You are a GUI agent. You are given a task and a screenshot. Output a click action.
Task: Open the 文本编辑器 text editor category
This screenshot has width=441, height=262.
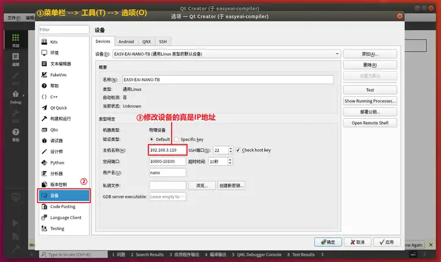(64, 64)
